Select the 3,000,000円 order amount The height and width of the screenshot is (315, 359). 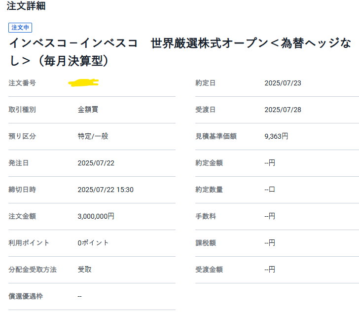[x=96, y=216]
